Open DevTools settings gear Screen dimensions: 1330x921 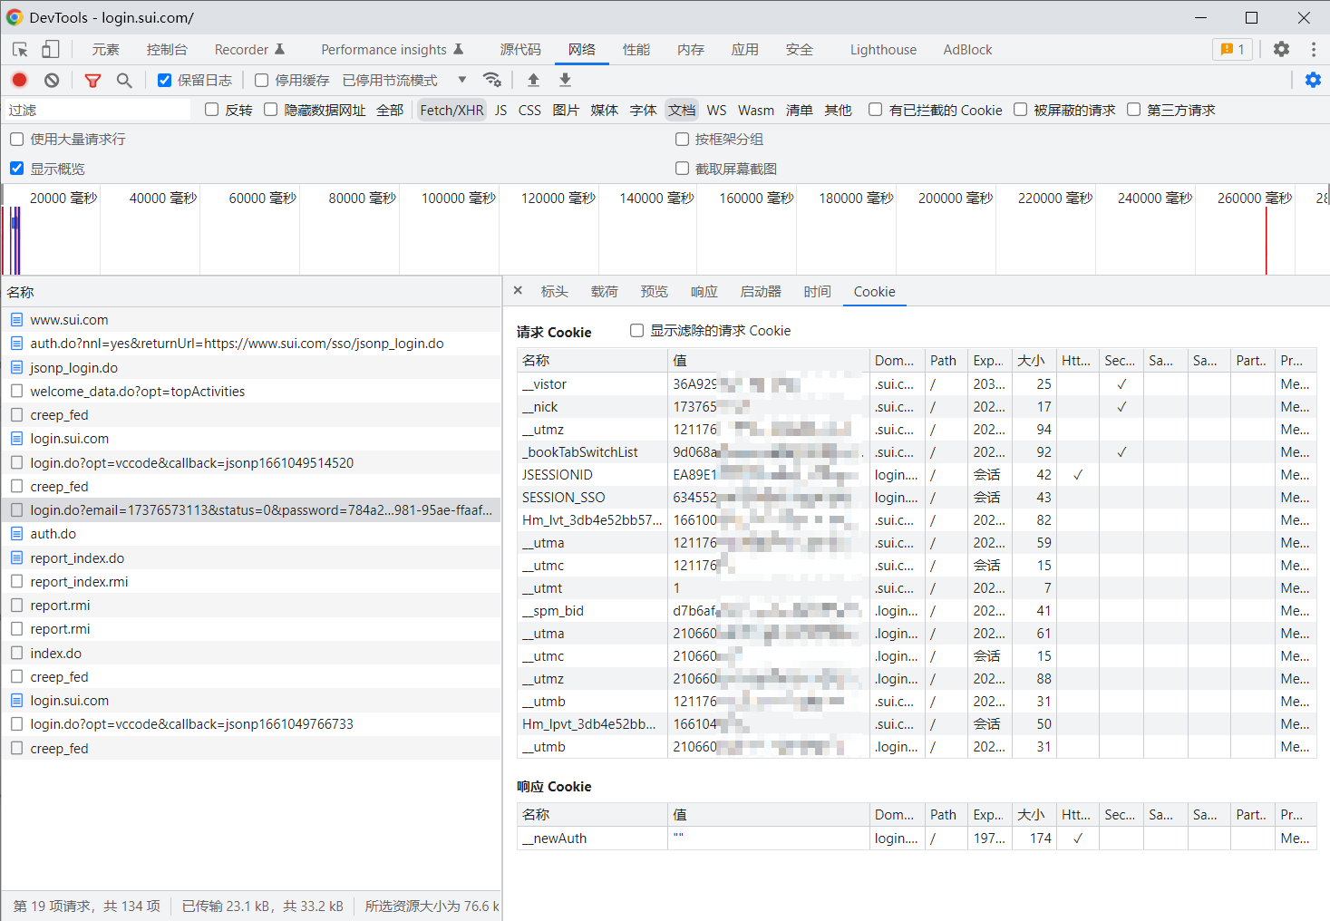tap(1281, 49)
